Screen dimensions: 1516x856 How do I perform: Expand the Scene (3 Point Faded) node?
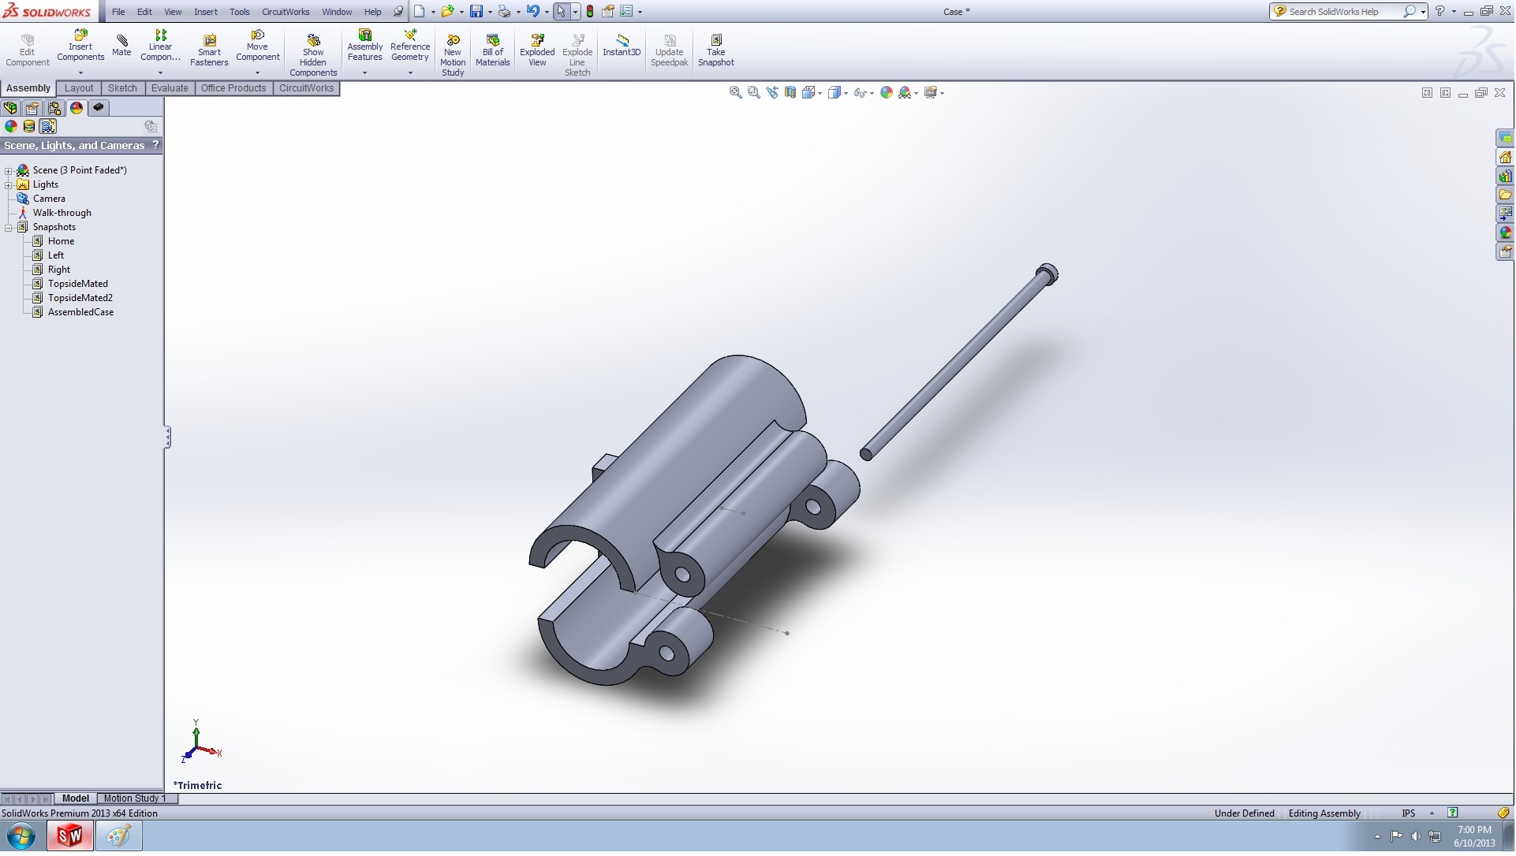click(9, 171)
